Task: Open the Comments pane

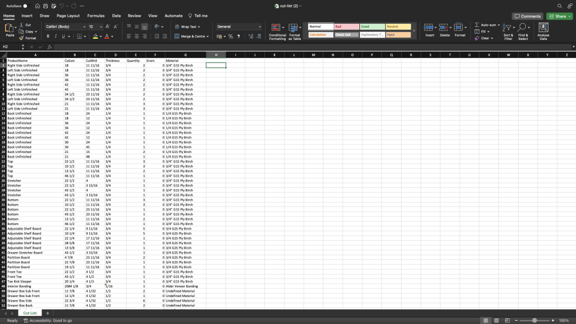Action: click(x=528, y=16)
